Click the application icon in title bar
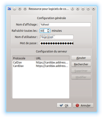 9,9
